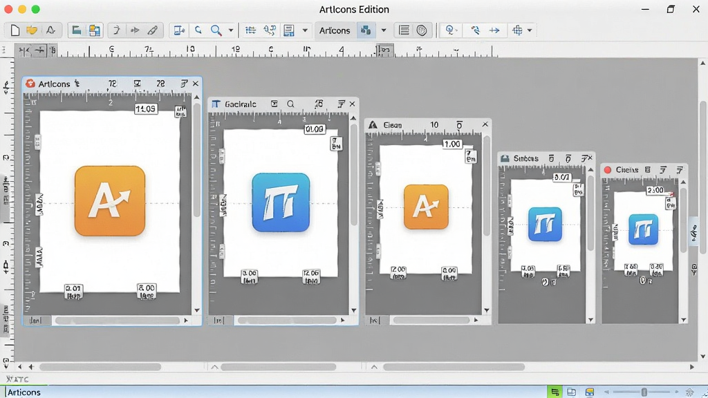Click the crosshair grid icon in toolbar
708x398 pixels.
click(x=517, y=30)
